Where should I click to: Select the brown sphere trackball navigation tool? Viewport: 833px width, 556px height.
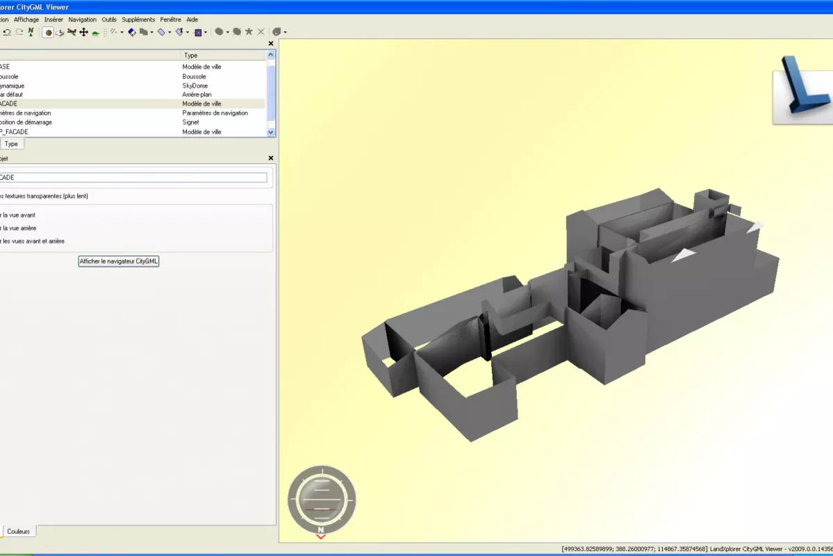(x=49, y=32)
